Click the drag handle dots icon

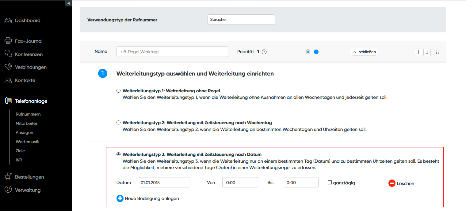437,52
